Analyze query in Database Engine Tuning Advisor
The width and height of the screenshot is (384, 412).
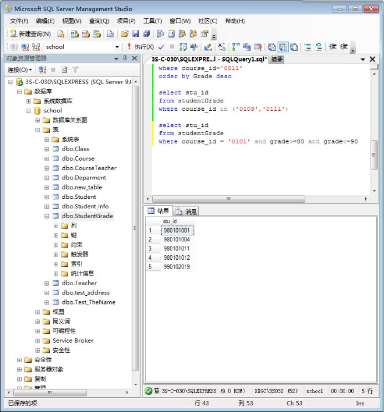point(194,47)
